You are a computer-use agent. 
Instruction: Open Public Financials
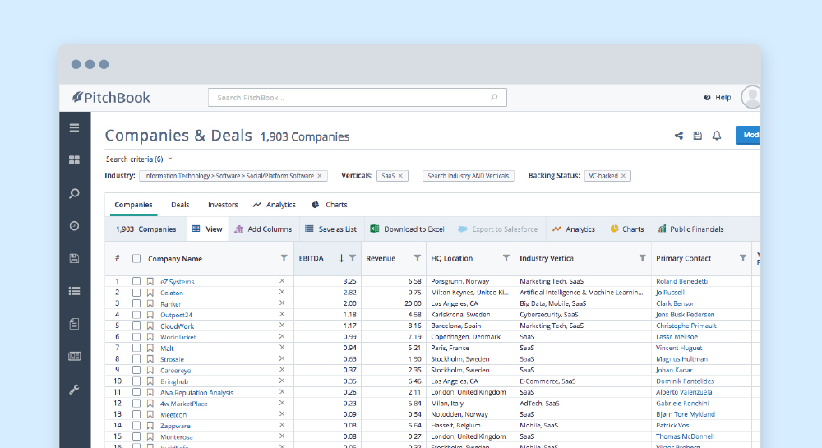click(x=691, y=229)
